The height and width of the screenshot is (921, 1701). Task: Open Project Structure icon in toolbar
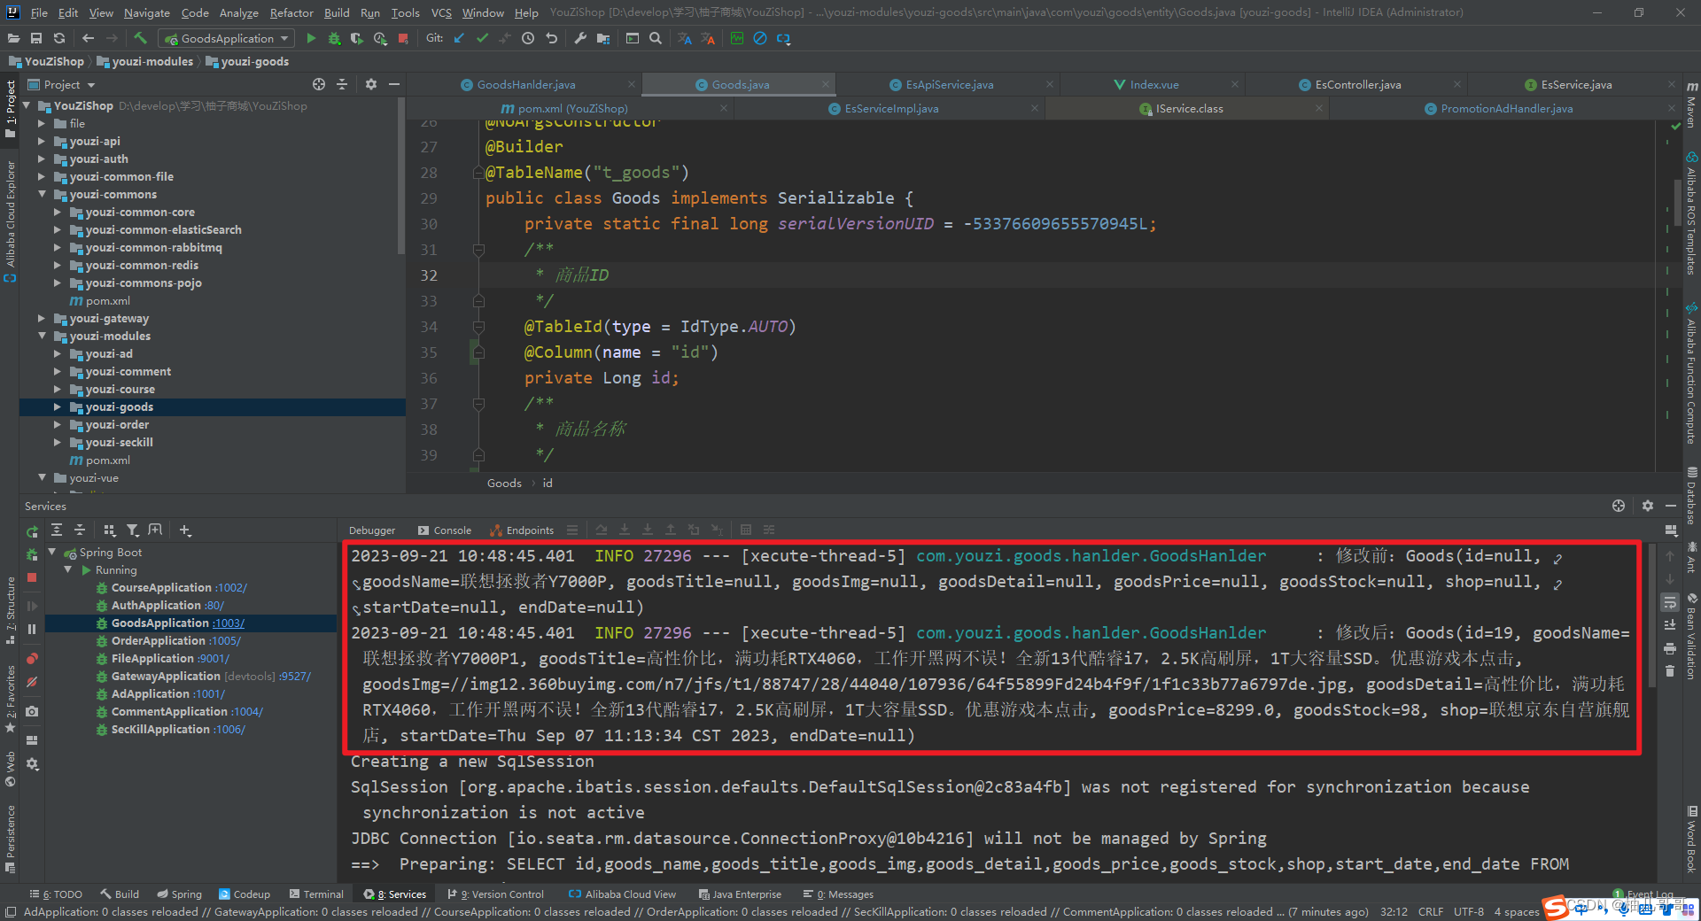[x=603, y=38]
